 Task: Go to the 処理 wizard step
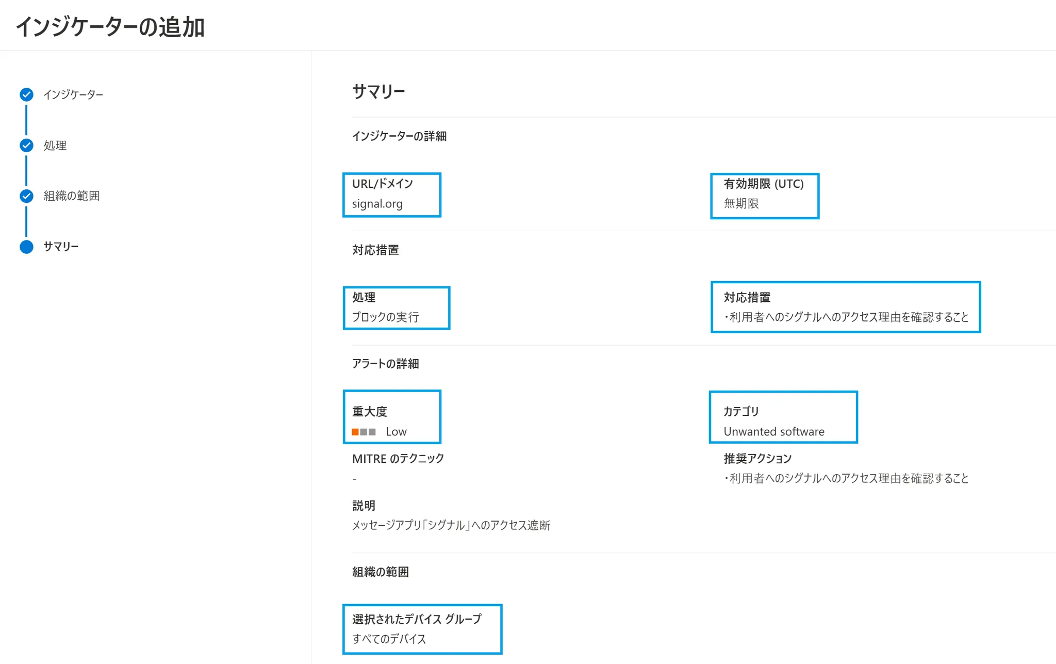coord(55,145)
